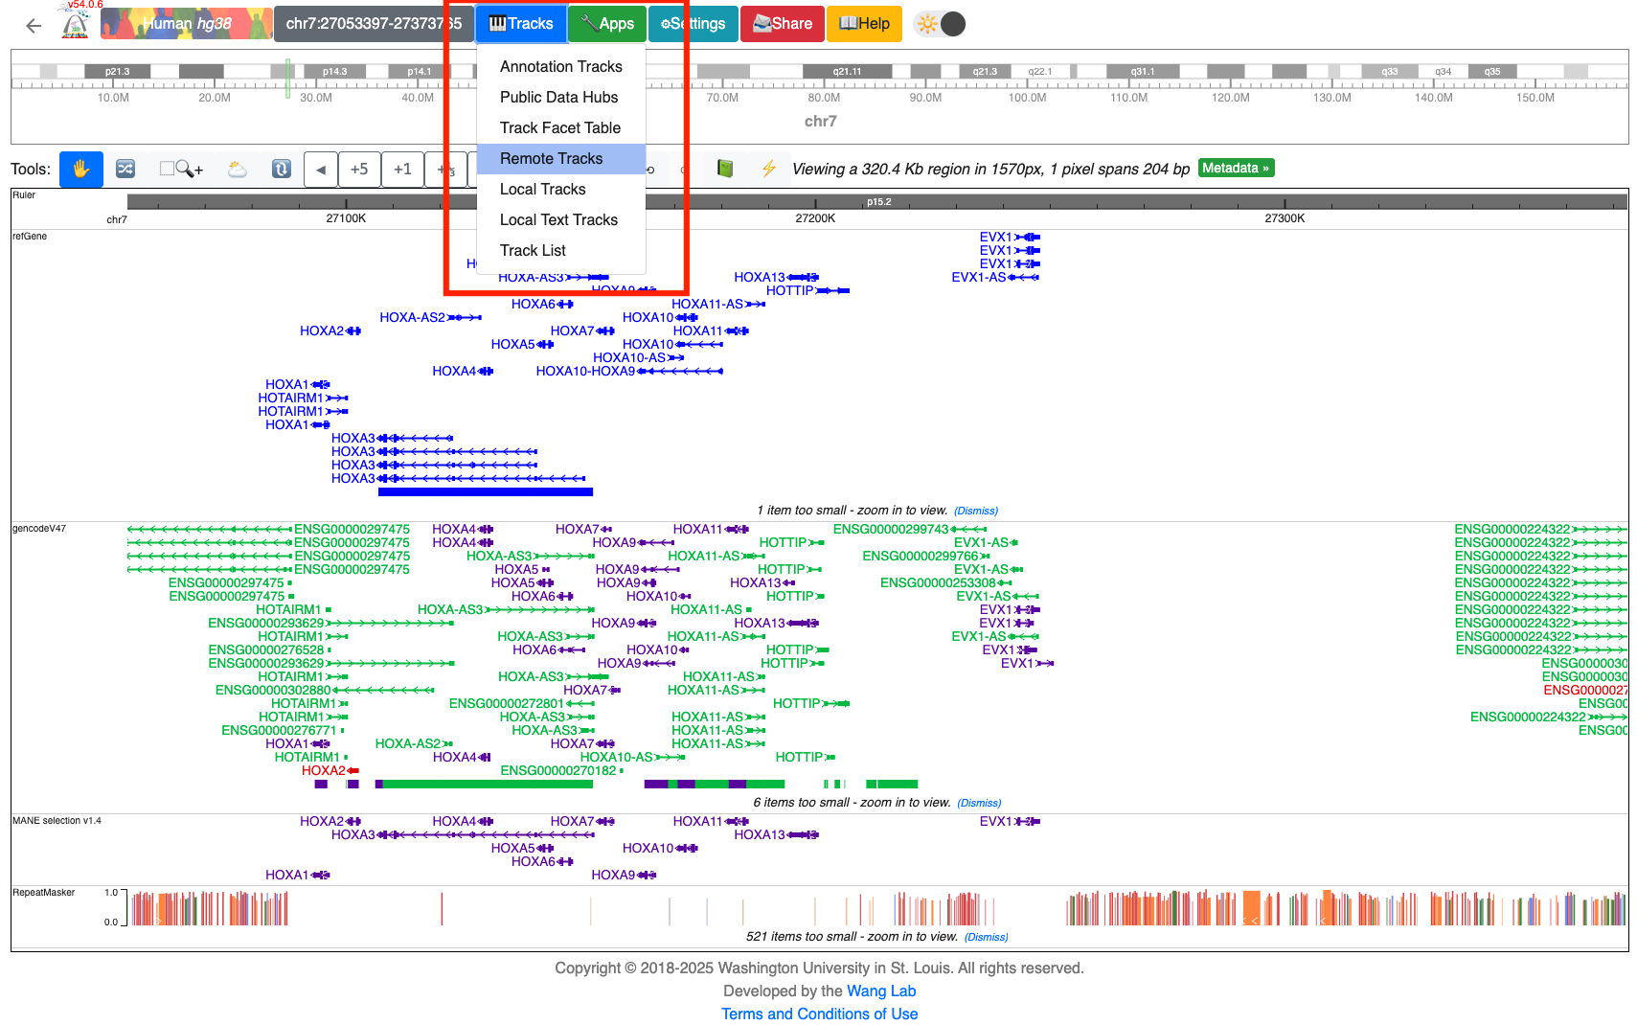This screenshot has width=1637, height=1025.
Task: Select the hand drag tool
Action: tap(80, 170)
